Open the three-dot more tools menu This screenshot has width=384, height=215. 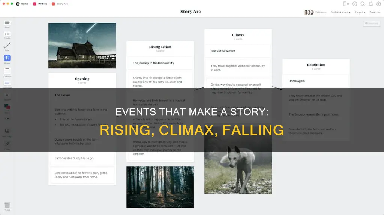pos(7,119)
